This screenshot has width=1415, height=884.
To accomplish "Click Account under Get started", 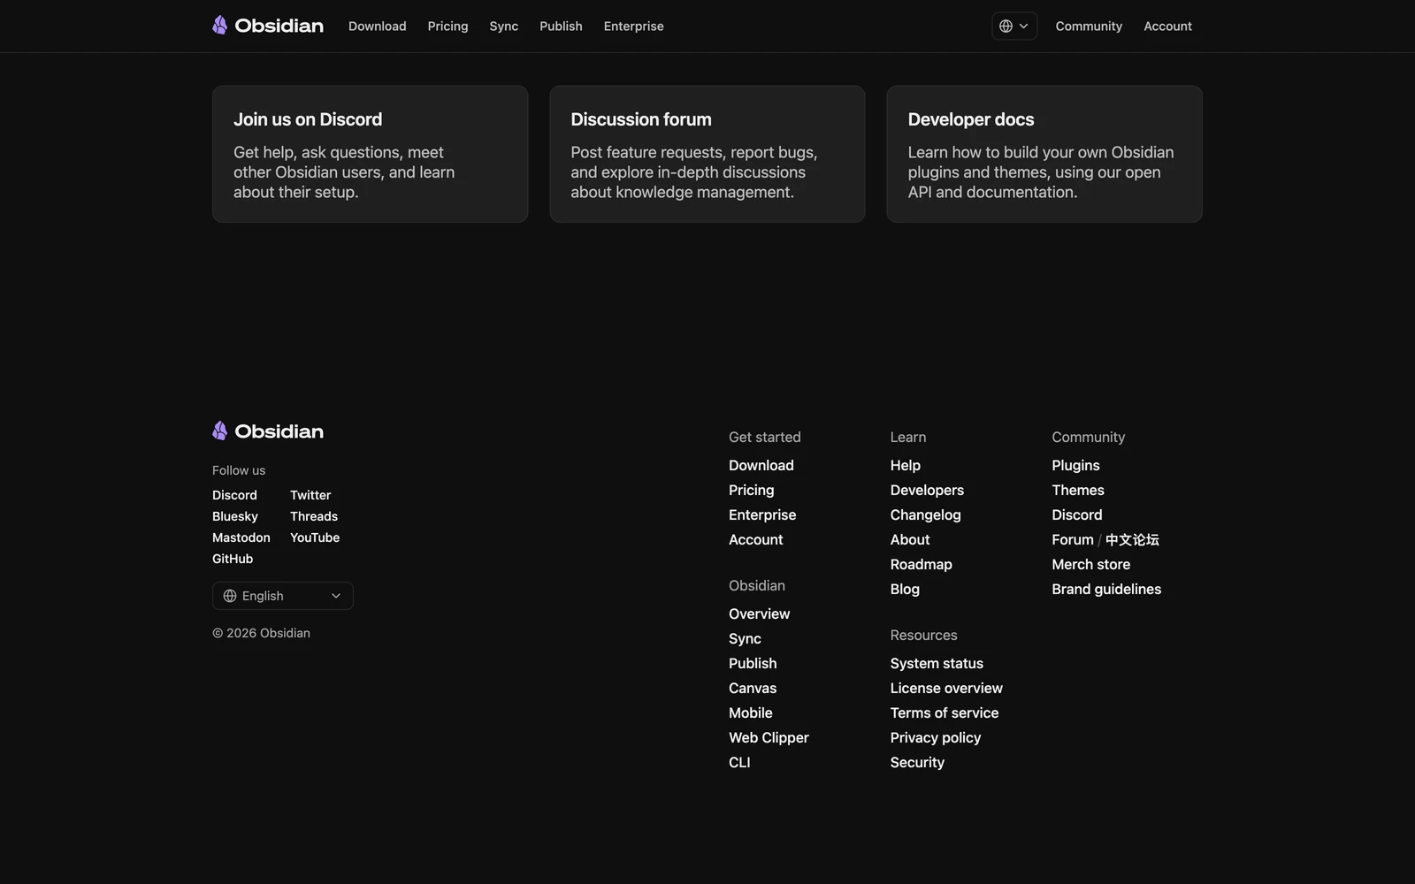I will click(x=756, y=539).
